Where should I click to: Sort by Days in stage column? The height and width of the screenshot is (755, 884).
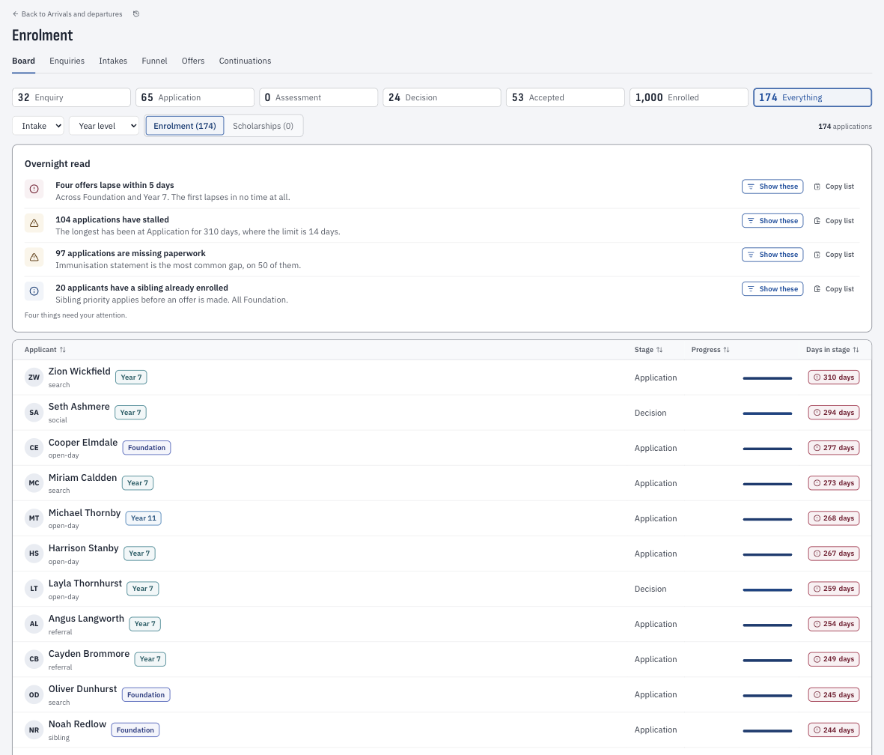[832, 350]
